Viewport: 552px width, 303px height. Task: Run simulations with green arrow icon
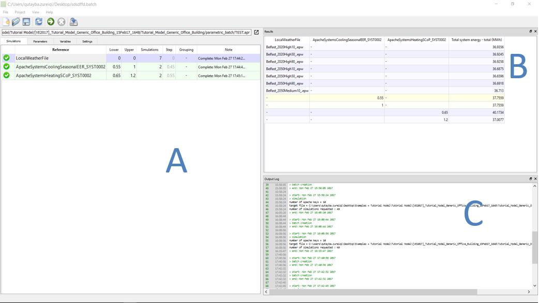click(51, 22)
